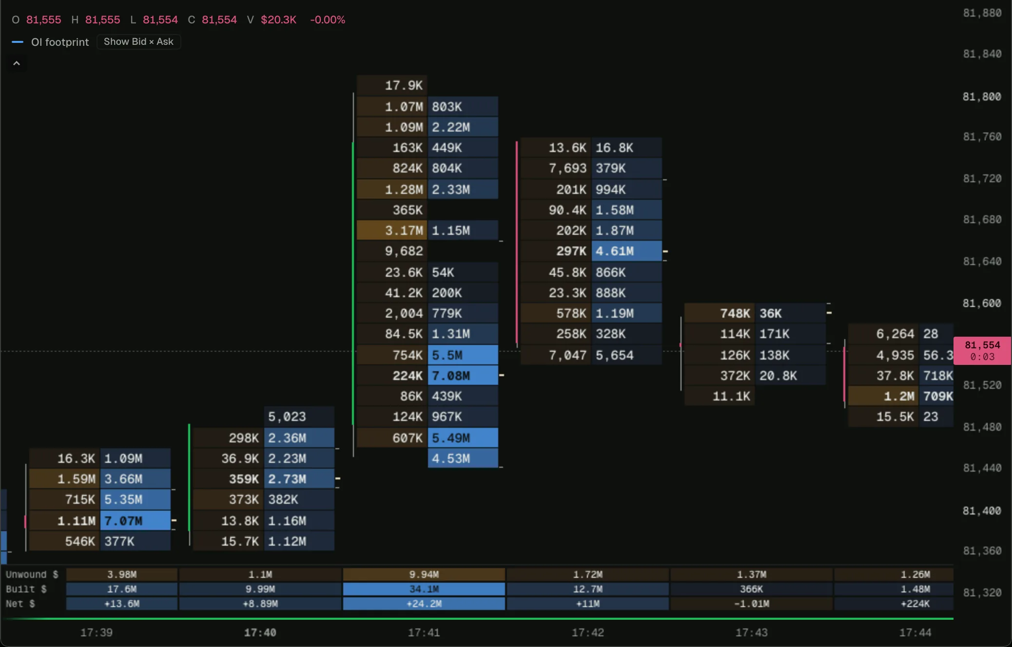Click the Show Bid × Ask button
Image resolution: width=1012 pixels, height=647 pixels.
[x=138, y=42]
